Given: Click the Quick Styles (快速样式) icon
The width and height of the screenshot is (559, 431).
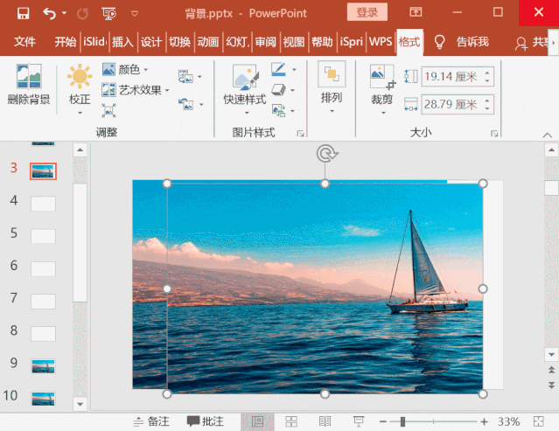Looking at the screenshot, I should (244, 79).
